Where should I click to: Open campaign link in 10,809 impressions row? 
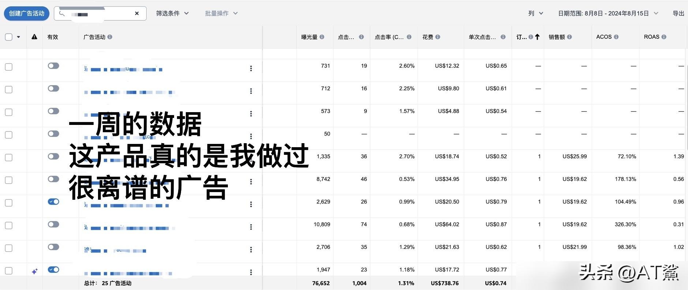[x=129, y=228]
